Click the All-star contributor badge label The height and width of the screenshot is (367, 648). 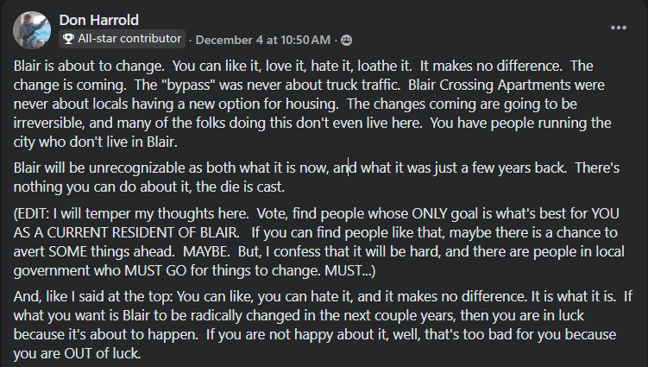pos(129,39)
